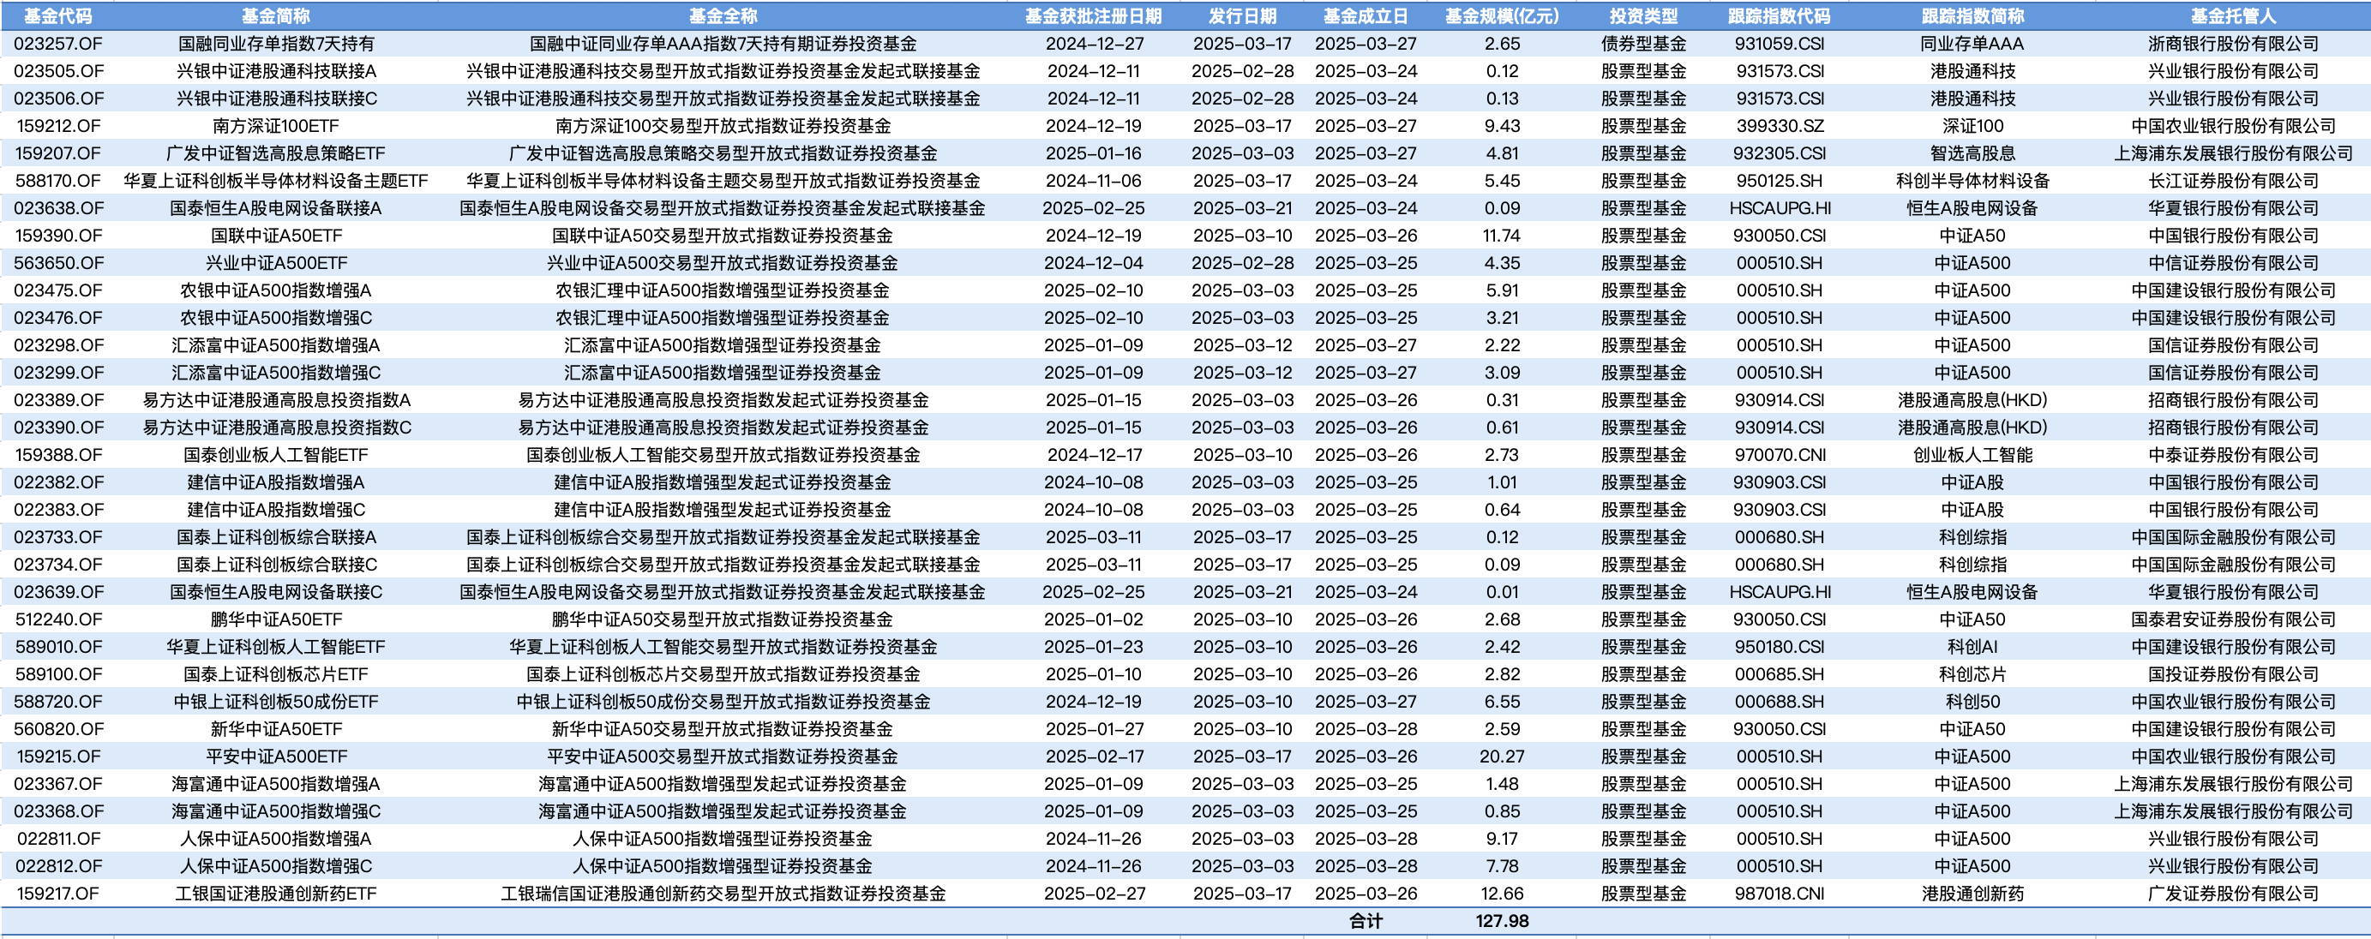Select fund code cell 563650.OF
The width and height of the screenshot is (2371, 939).
coord(58,263)
